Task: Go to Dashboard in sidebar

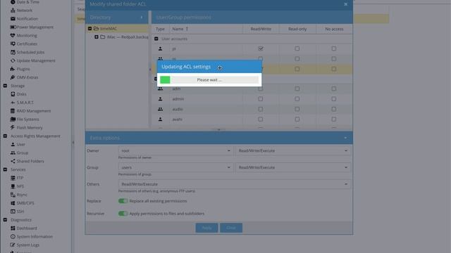Action: [27, 228]
